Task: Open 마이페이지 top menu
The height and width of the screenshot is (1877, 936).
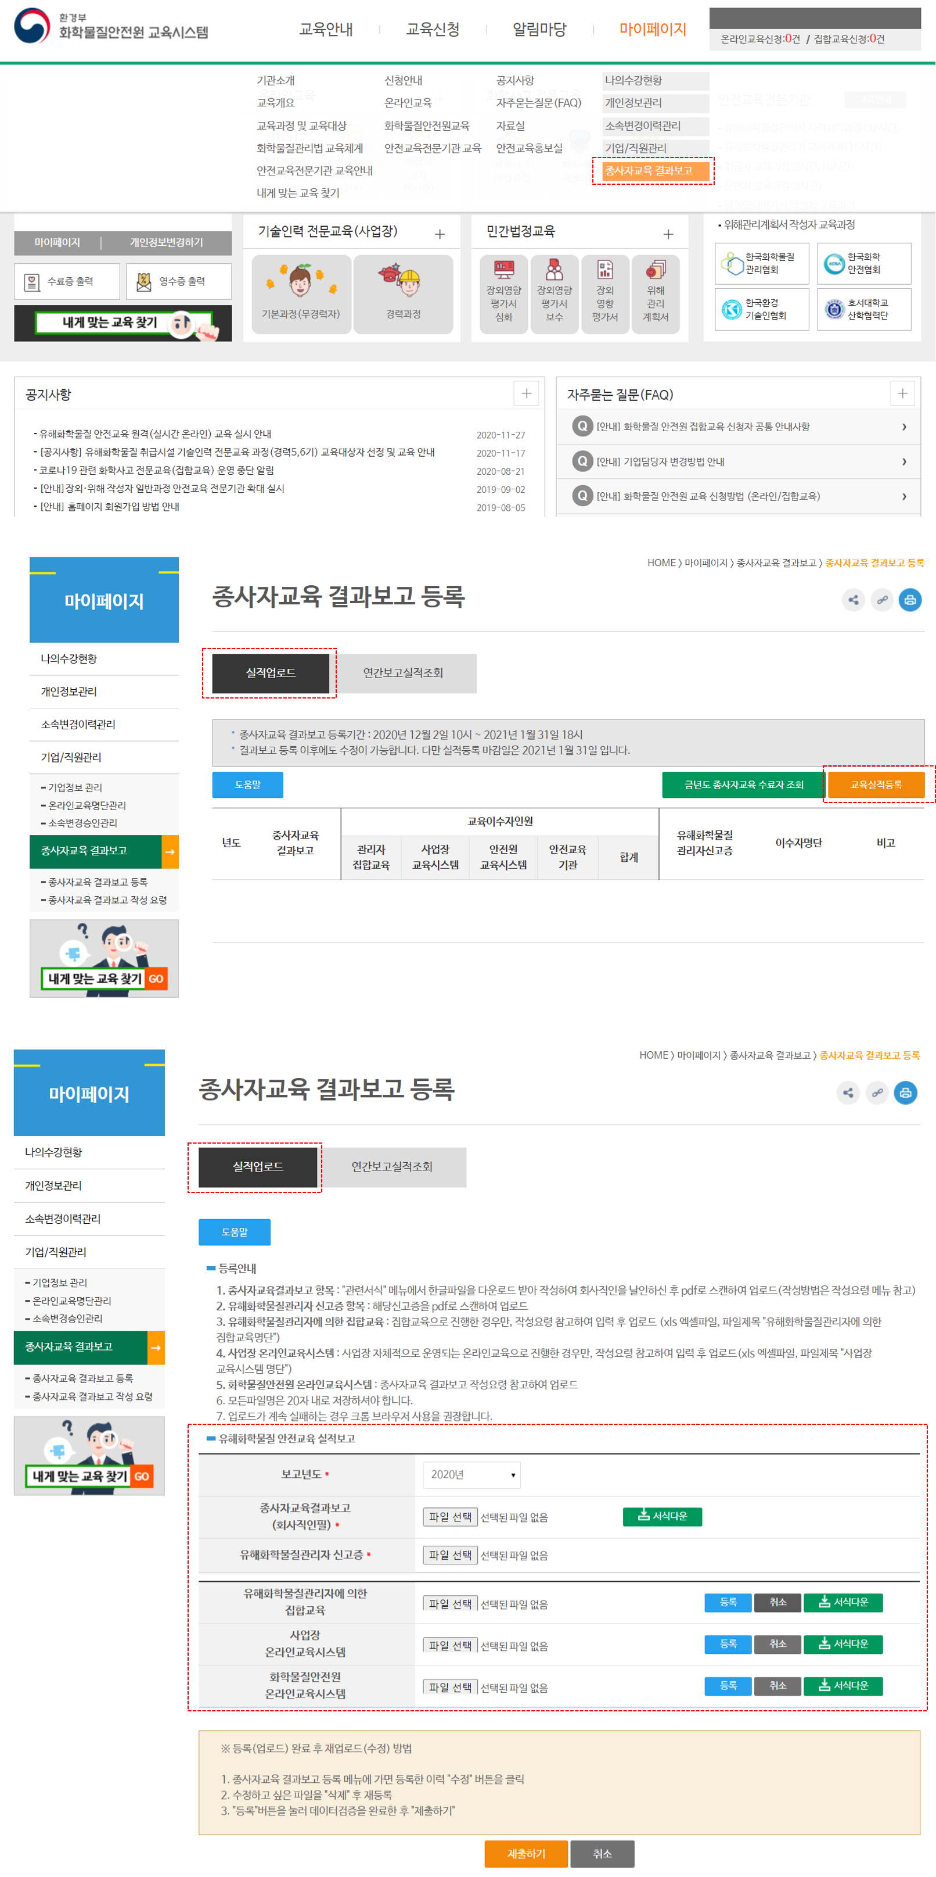Action: pyautogui.click(x=653, y=29)
